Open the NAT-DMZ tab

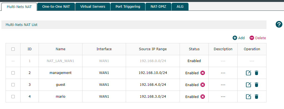158,7
